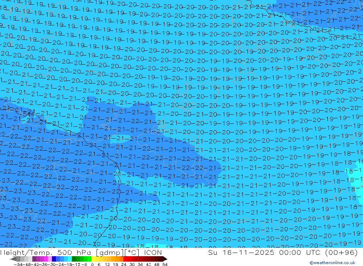Screen dimensions: 363x266
Task: Open the weatheronline.co.uk copyright link
Action: (332, 262)
